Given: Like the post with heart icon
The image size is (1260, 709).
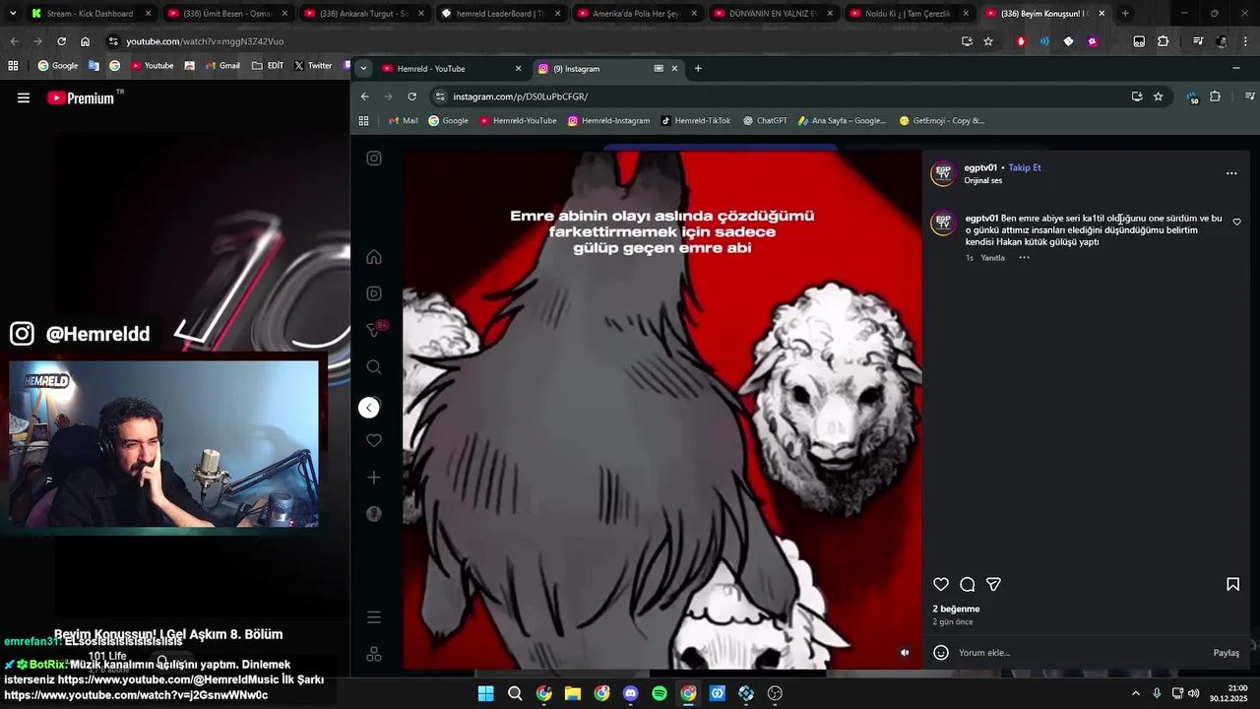Looking at the screenshot, I should (x=941, y=584).
